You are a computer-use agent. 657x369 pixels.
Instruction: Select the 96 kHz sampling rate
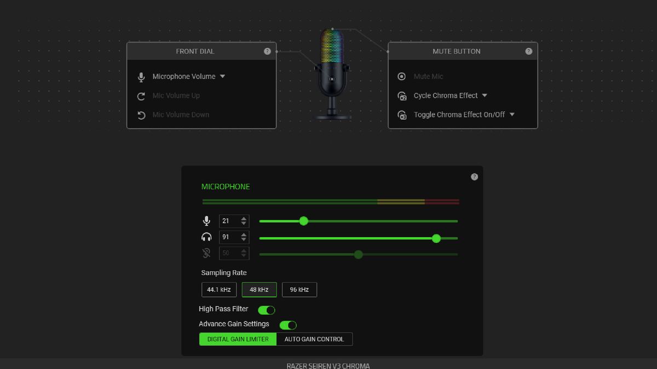tap(299, 289)
